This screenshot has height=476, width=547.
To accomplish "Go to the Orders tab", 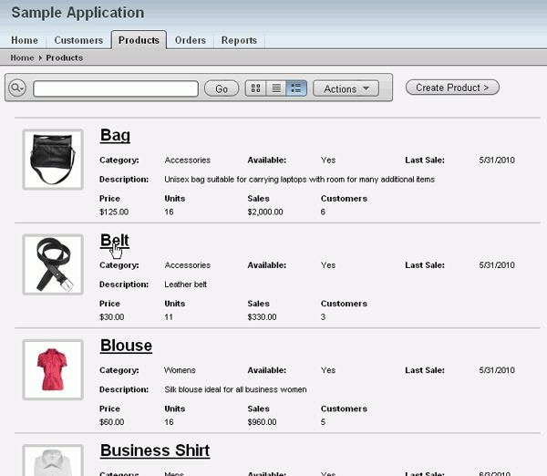I will pos(191,40).
